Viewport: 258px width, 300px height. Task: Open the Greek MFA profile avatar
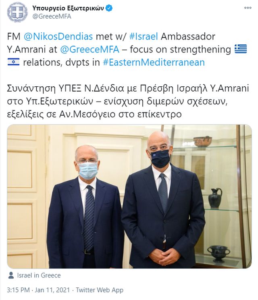point(17,12)
